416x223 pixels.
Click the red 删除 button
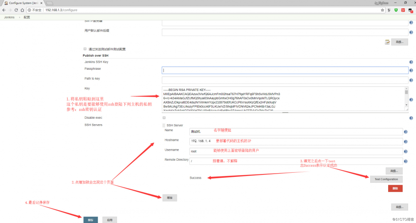[x=395, y=188]
